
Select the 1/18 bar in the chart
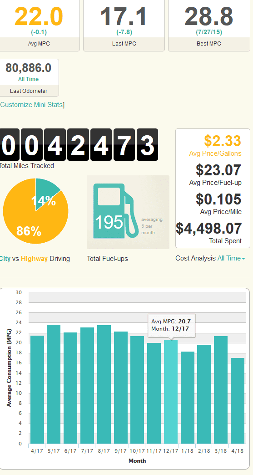pos(188,398)
